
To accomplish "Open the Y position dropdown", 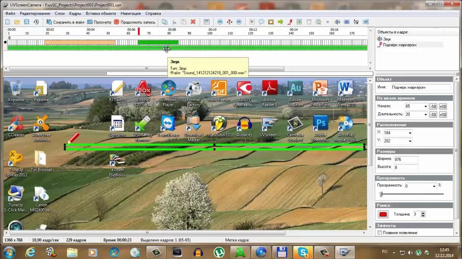I will (410, 141).
